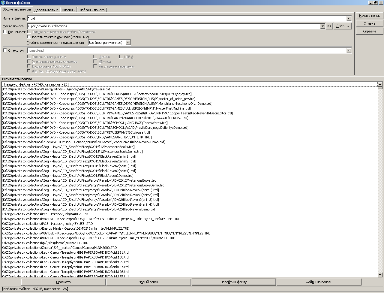
Task: Enable the С текстом checkbox
Action: [x=5, y=50]
